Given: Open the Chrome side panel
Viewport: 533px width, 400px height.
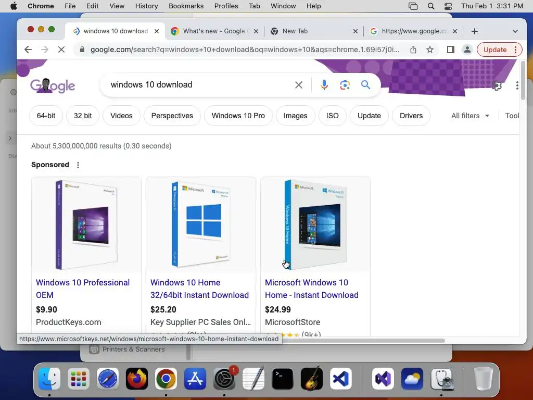Looking at the screenshot, I should point(450,49).
